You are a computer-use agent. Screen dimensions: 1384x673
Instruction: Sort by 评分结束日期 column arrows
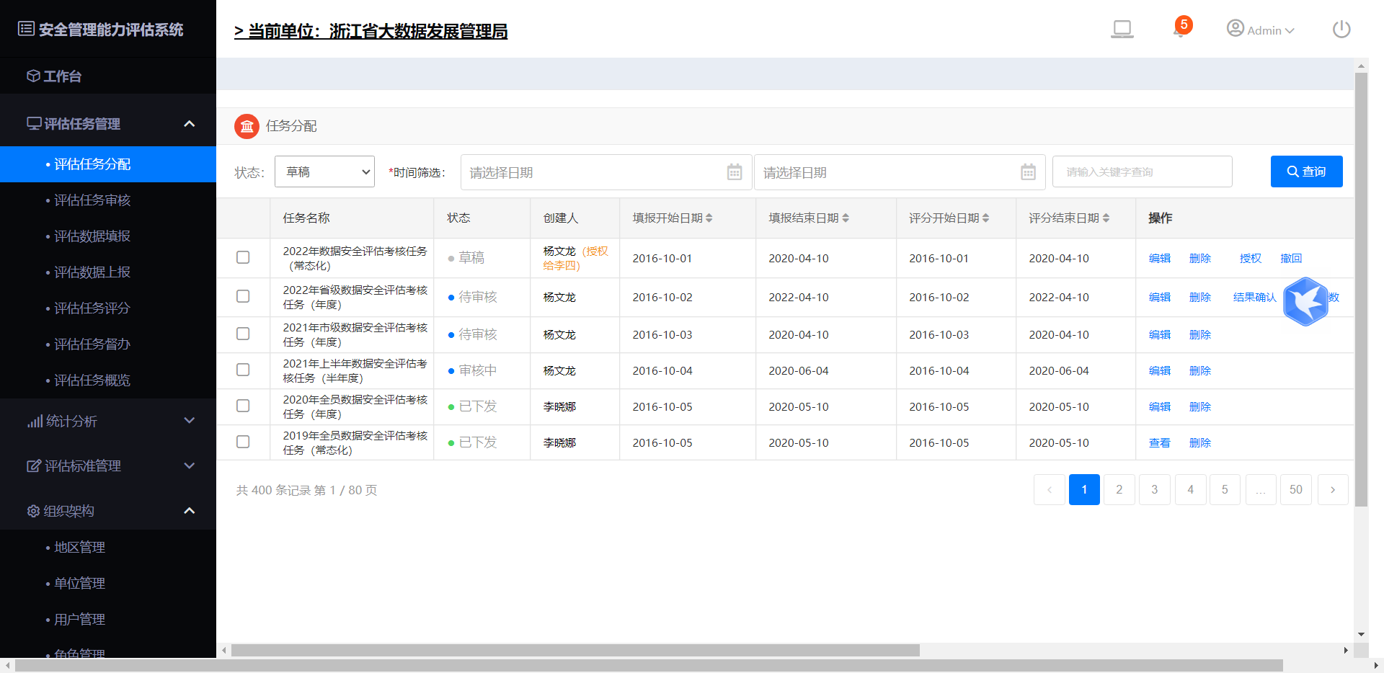[1106, 218]
